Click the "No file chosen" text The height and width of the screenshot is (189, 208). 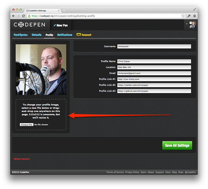tap(41, 125)
